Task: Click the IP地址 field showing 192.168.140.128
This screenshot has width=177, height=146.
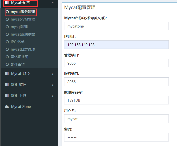Action: pos(116,45)
